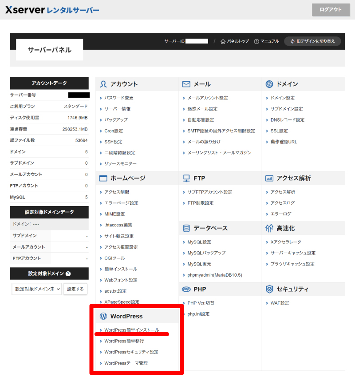Click the ログアウト button
355x377 pixels.
[331, 10]
